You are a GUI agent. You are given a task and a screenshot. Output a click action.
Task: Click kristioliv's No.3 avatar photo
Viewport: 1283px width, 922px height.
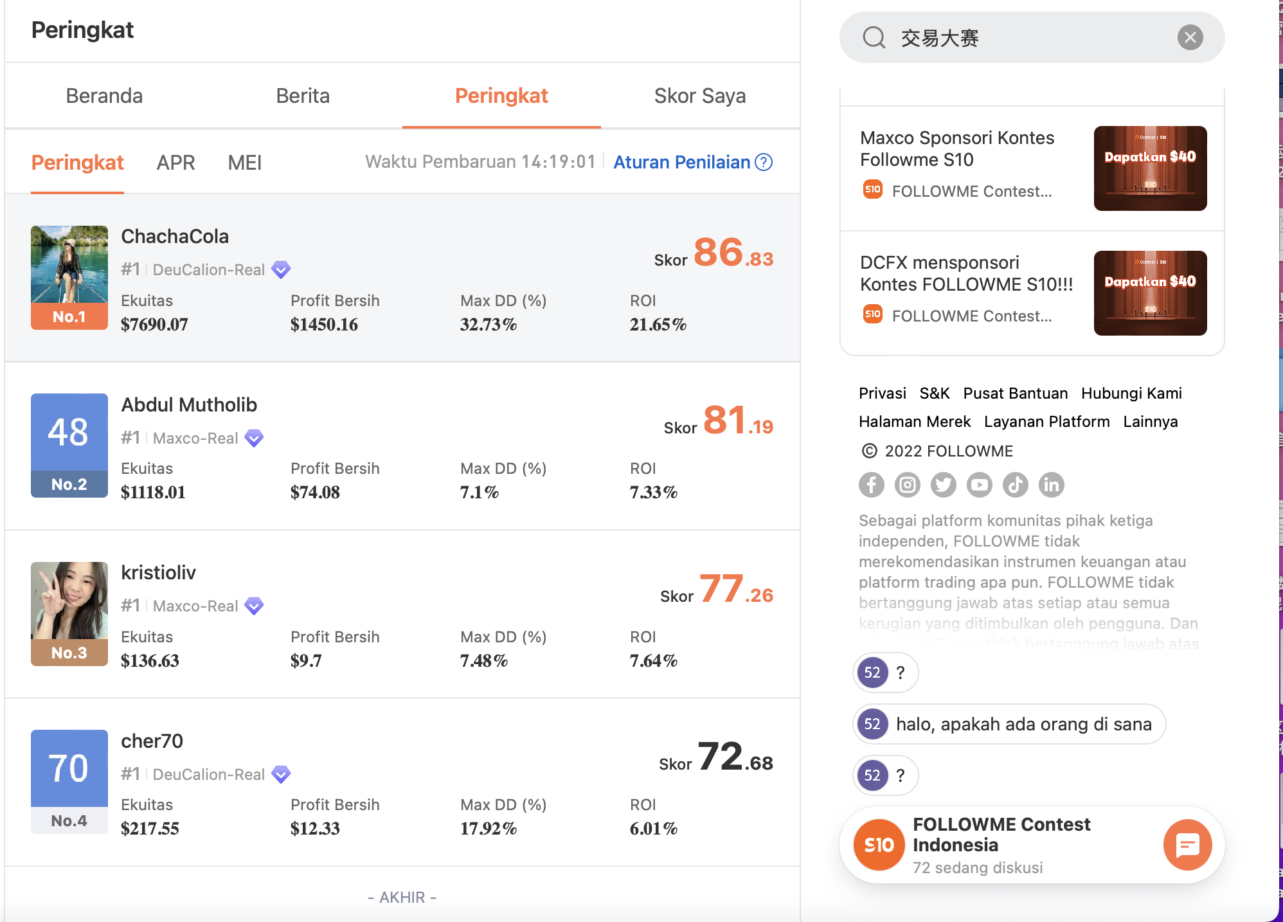[x=69, y=613]
